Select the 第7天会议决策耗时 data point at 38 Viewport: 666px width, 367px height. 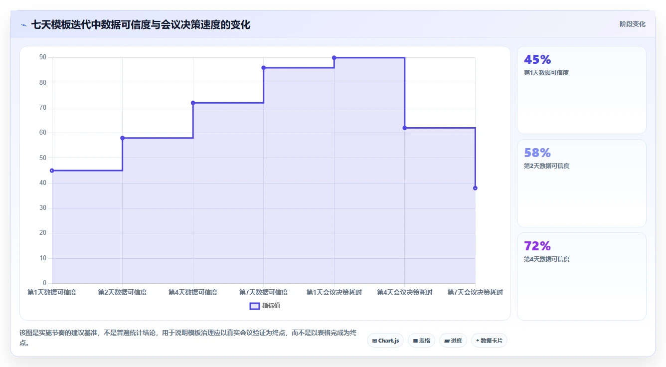475,188
